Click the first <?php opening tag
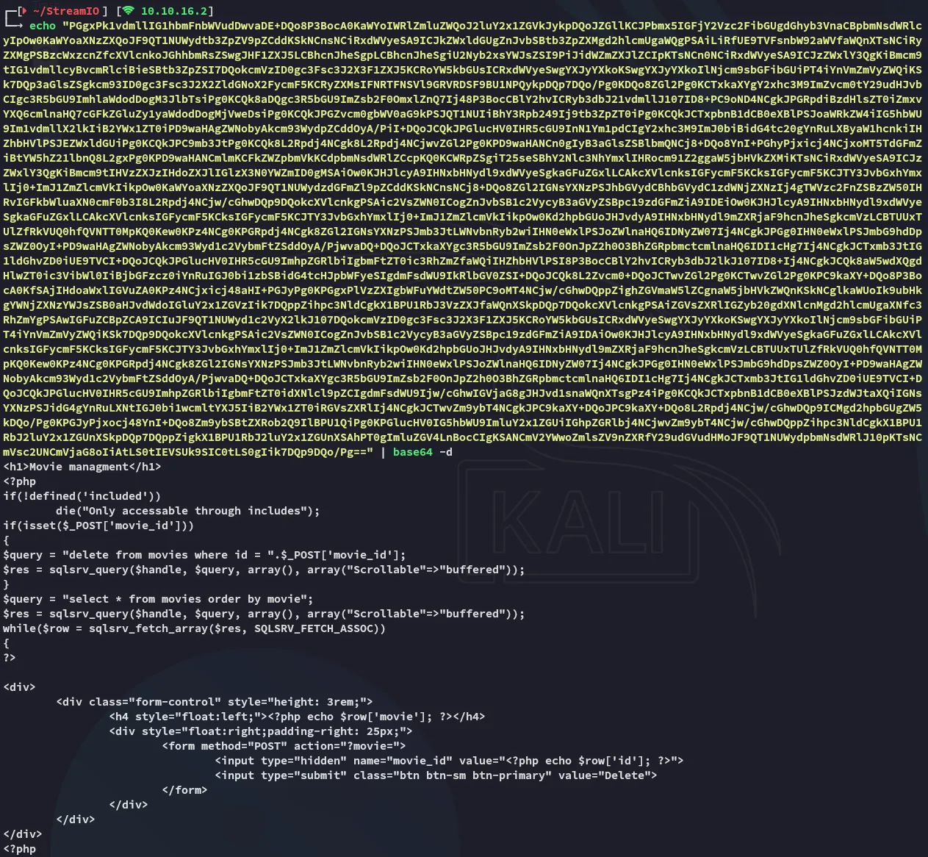928x857 pixels. [x=20, y=481]
